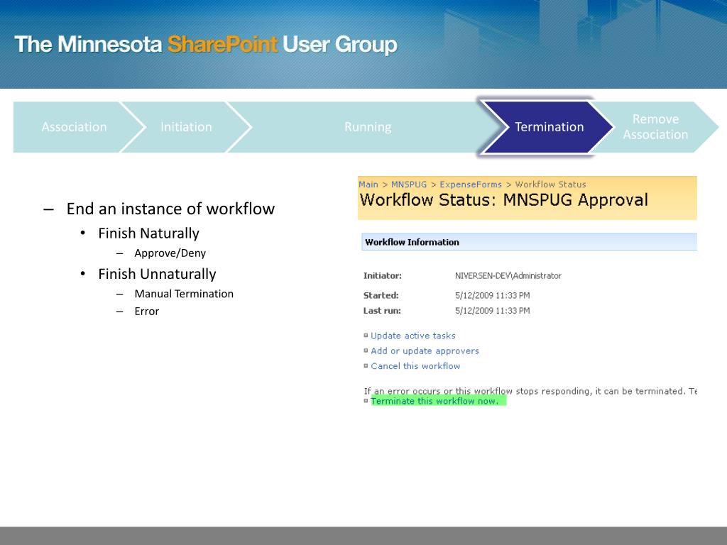This screenshot has width=727, height=545.
Task: Click bullet icon beside Update active tasks
Action: [366, 335]
